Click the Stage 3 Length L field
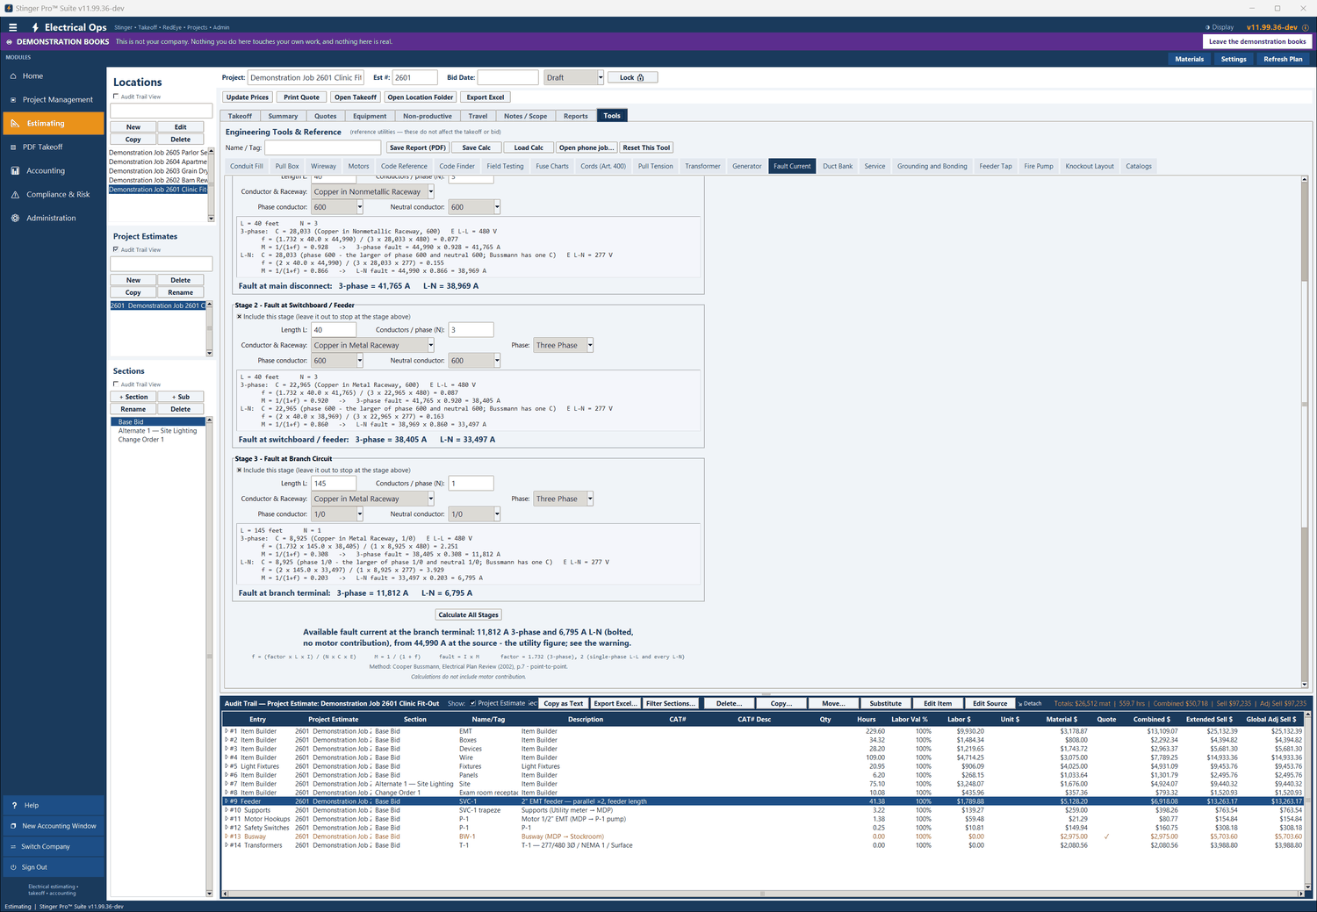This screenshot has width=1317, height=912. pyautogui.click(x=334, y=484)
